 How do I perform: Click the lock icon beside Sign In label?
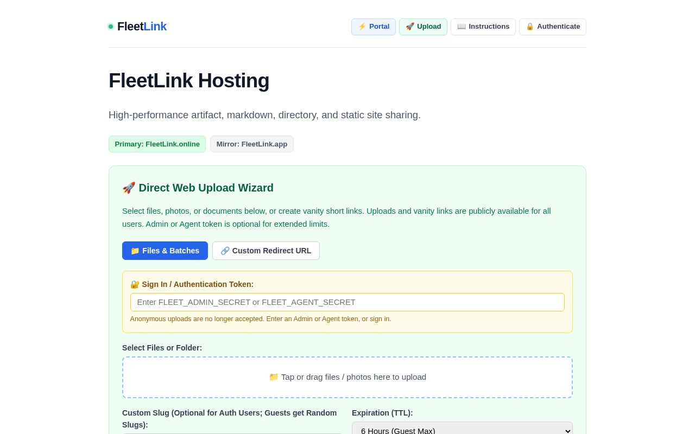click(x=135, y=284)
